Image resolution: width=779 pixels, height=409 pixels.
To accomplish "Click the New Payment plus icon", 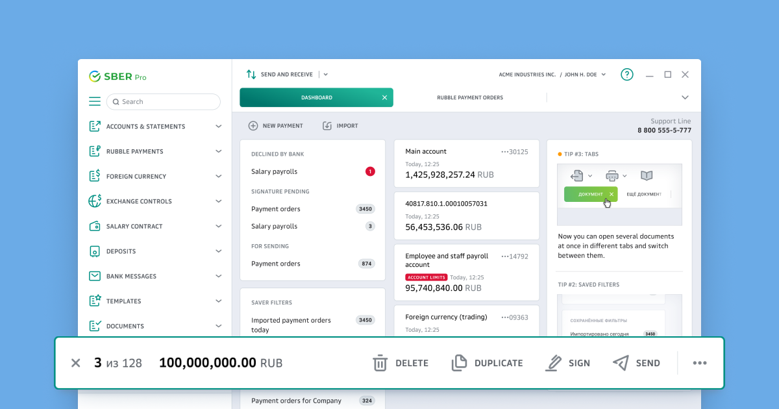I will tap(253, 126).
